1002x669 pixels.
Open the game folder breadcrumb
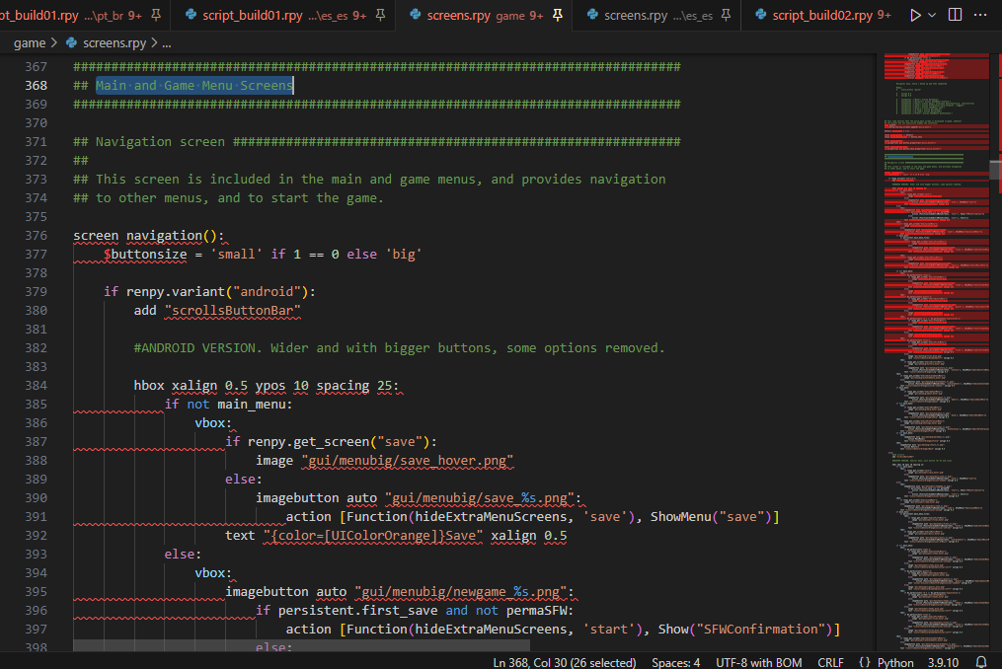[x=30, y=42]
